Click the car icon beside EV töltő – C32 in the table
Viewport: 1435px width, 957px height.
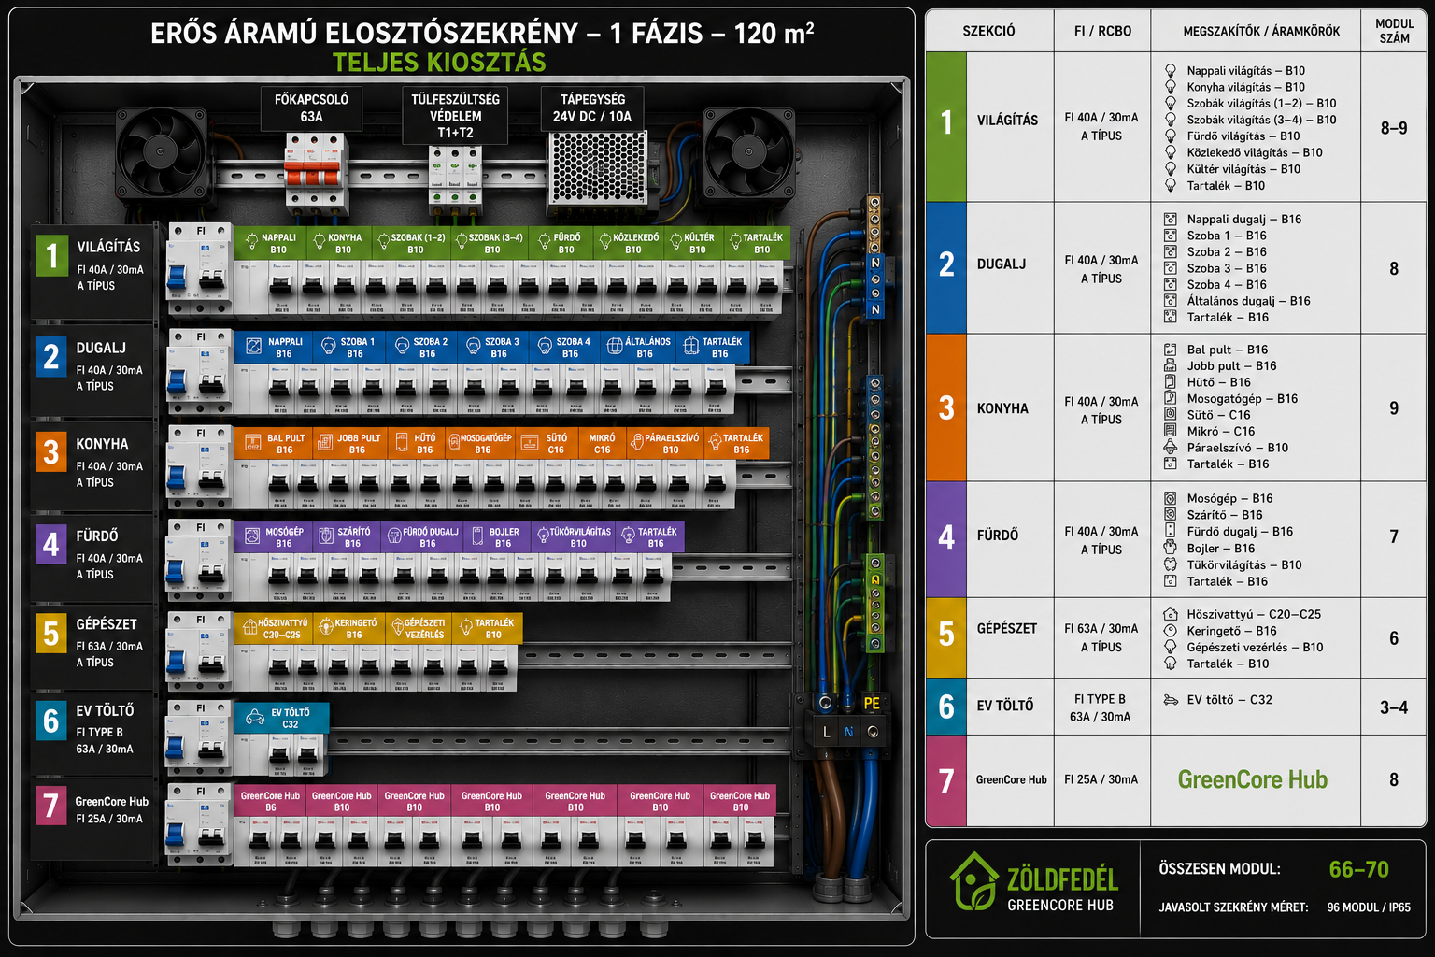click(1171, 699)
